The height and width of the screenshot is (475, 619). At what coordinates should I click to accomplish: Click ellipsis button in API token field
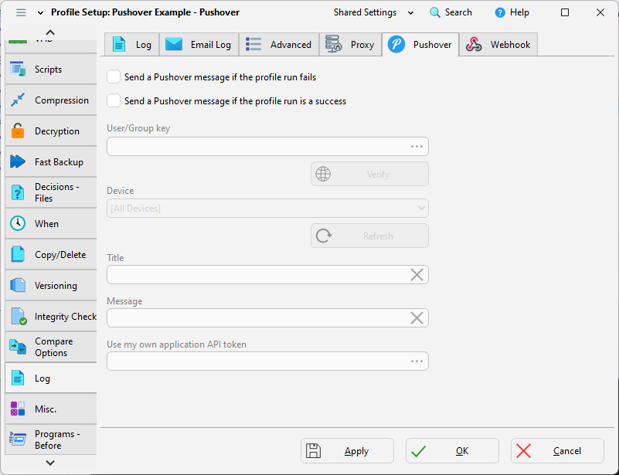click(x=417, y=361)
